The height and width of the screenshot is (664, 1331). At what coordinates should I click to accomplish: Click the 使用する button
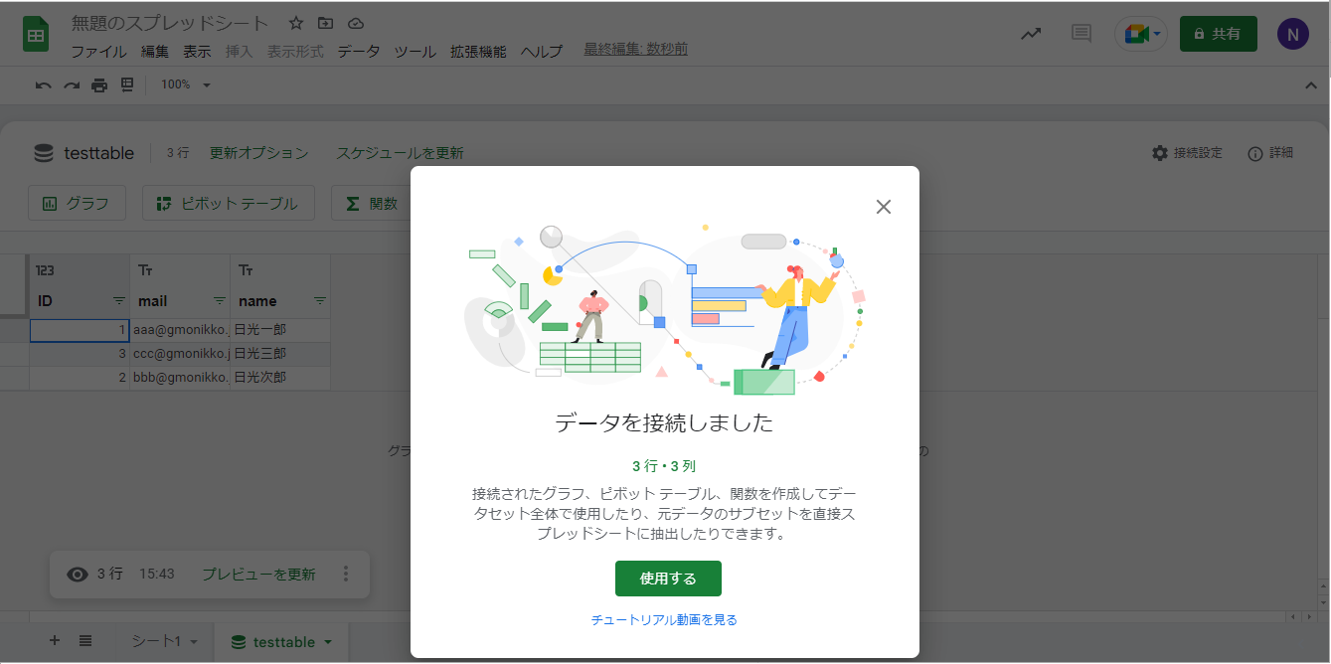click(x=668, y=579)
